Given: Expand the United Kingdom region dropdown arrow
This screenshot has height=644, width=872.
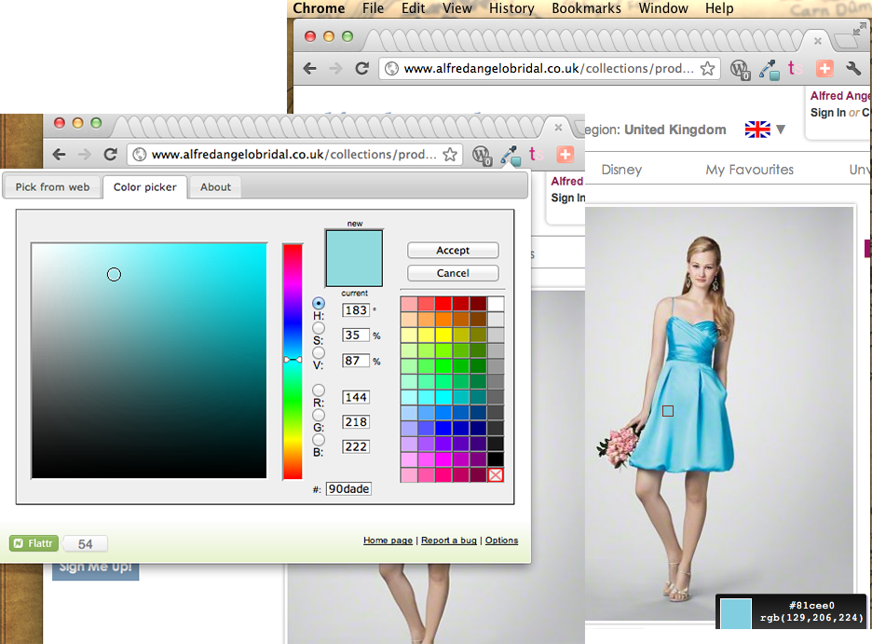Looking at the screenshot, I should [x=781, y=130].
